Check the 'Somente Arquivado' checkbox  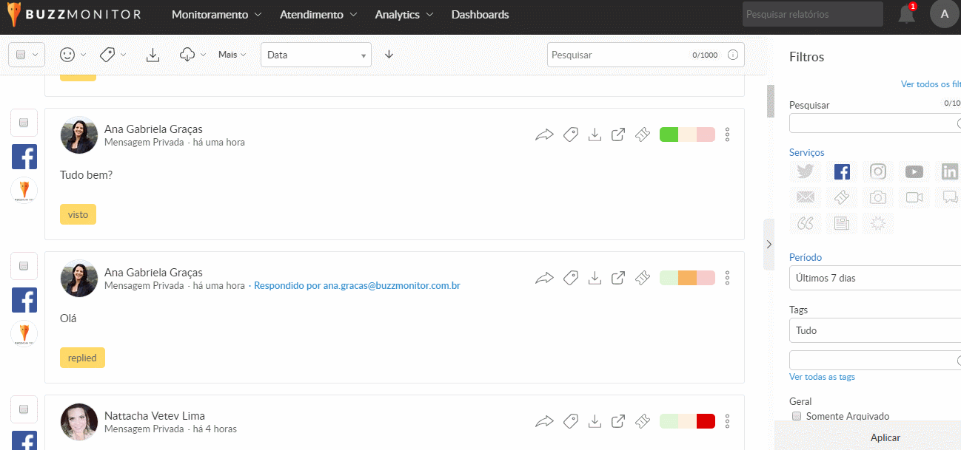point(797,416)
